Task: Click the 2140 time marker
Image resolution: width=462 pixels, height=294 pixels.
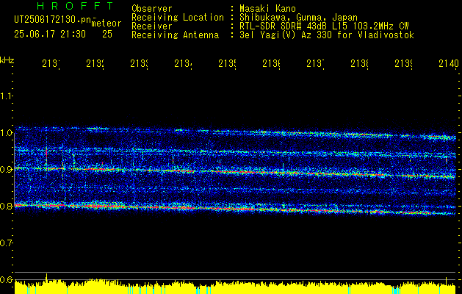Action: coord(449,64)
